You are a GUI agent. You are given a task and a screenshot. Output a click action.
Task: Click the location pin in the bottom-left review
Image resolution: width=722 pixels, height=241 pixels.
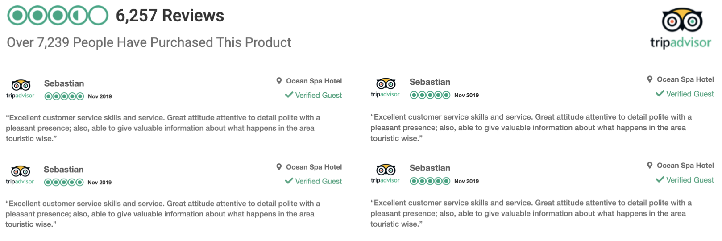pyautogui.click(x=279, y=167)
